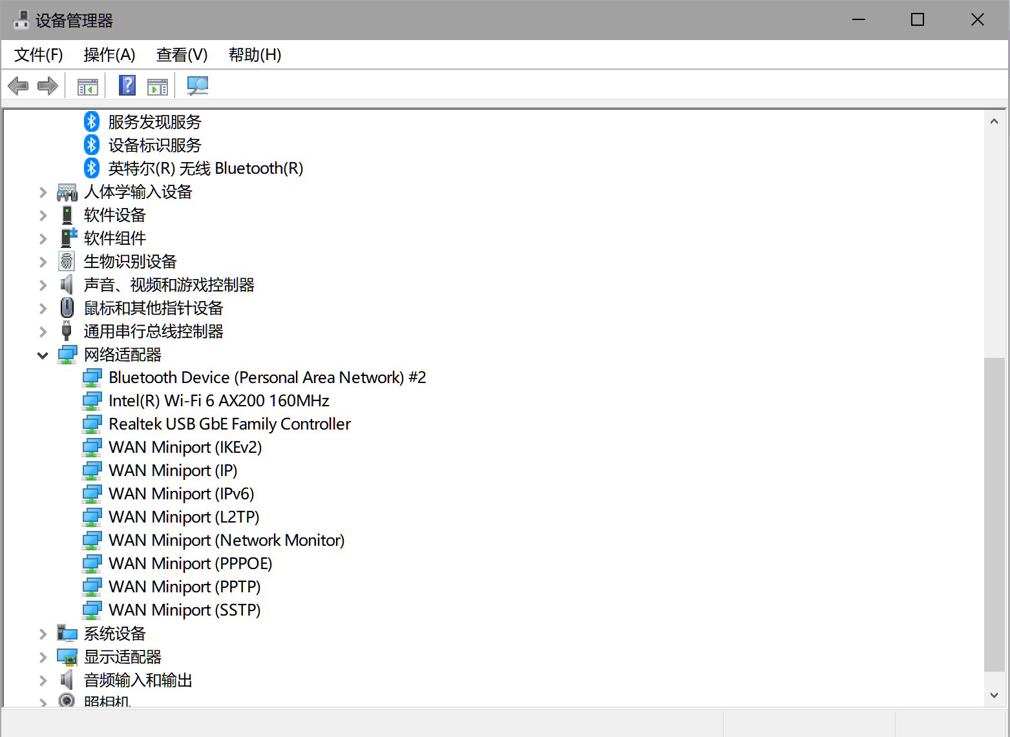Click the 软件设备 category icon

coord(67,215)
